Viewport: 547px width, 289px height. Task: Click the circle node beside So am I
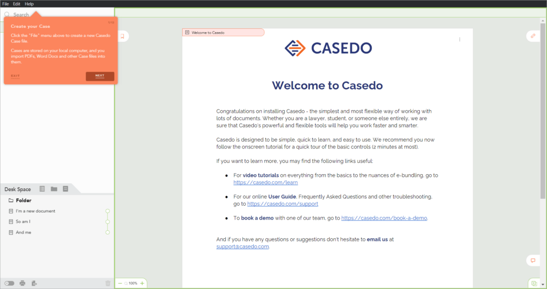point(108,222)
